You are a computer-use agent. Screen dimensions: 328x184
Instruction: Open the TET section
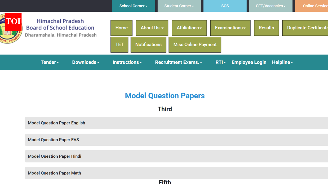point(119,45)
